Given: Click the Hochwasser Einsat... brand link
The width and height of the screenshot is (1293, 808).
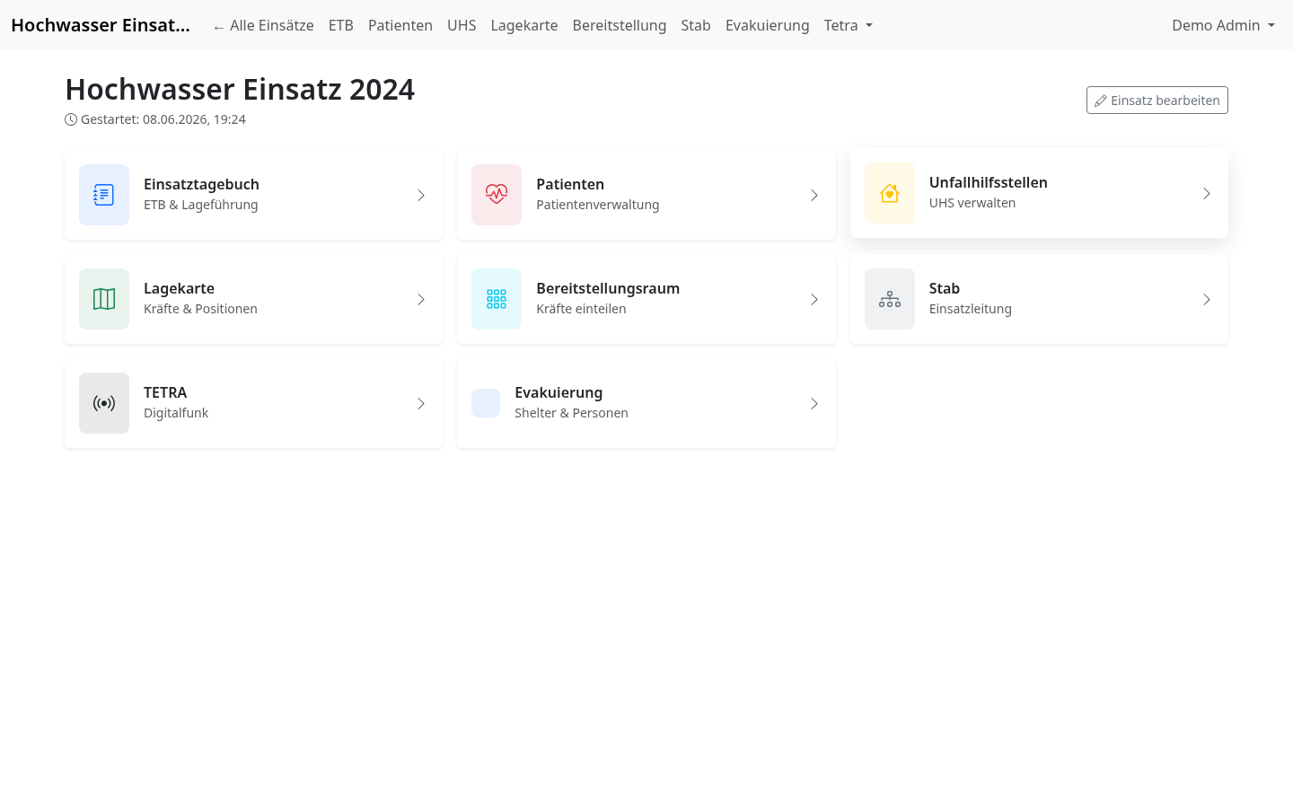Looking at the screenshot, I should point(101,25).
